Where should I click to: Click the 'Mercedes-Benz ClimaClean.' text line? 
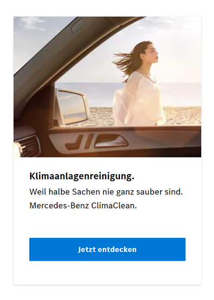[x=83, y=206]
